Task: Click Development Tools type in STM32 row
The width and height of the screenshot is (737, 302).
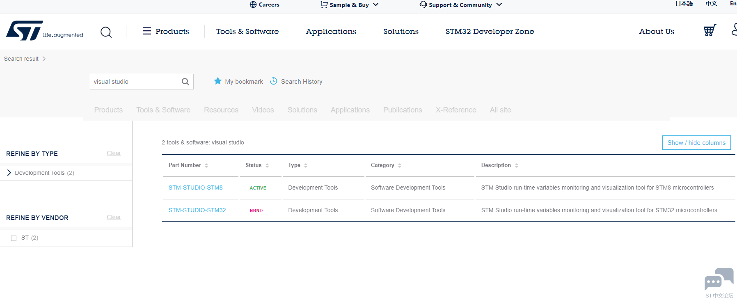Action: [x=313, y=210]
